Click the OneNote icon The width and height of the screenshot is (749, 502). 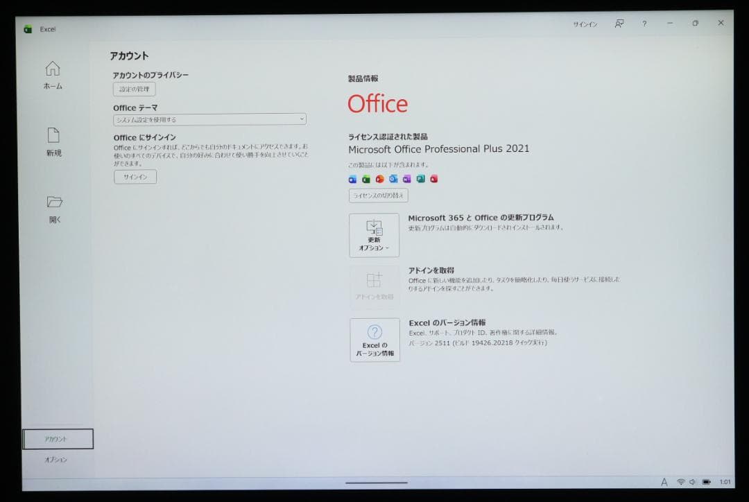click(406, 179)
